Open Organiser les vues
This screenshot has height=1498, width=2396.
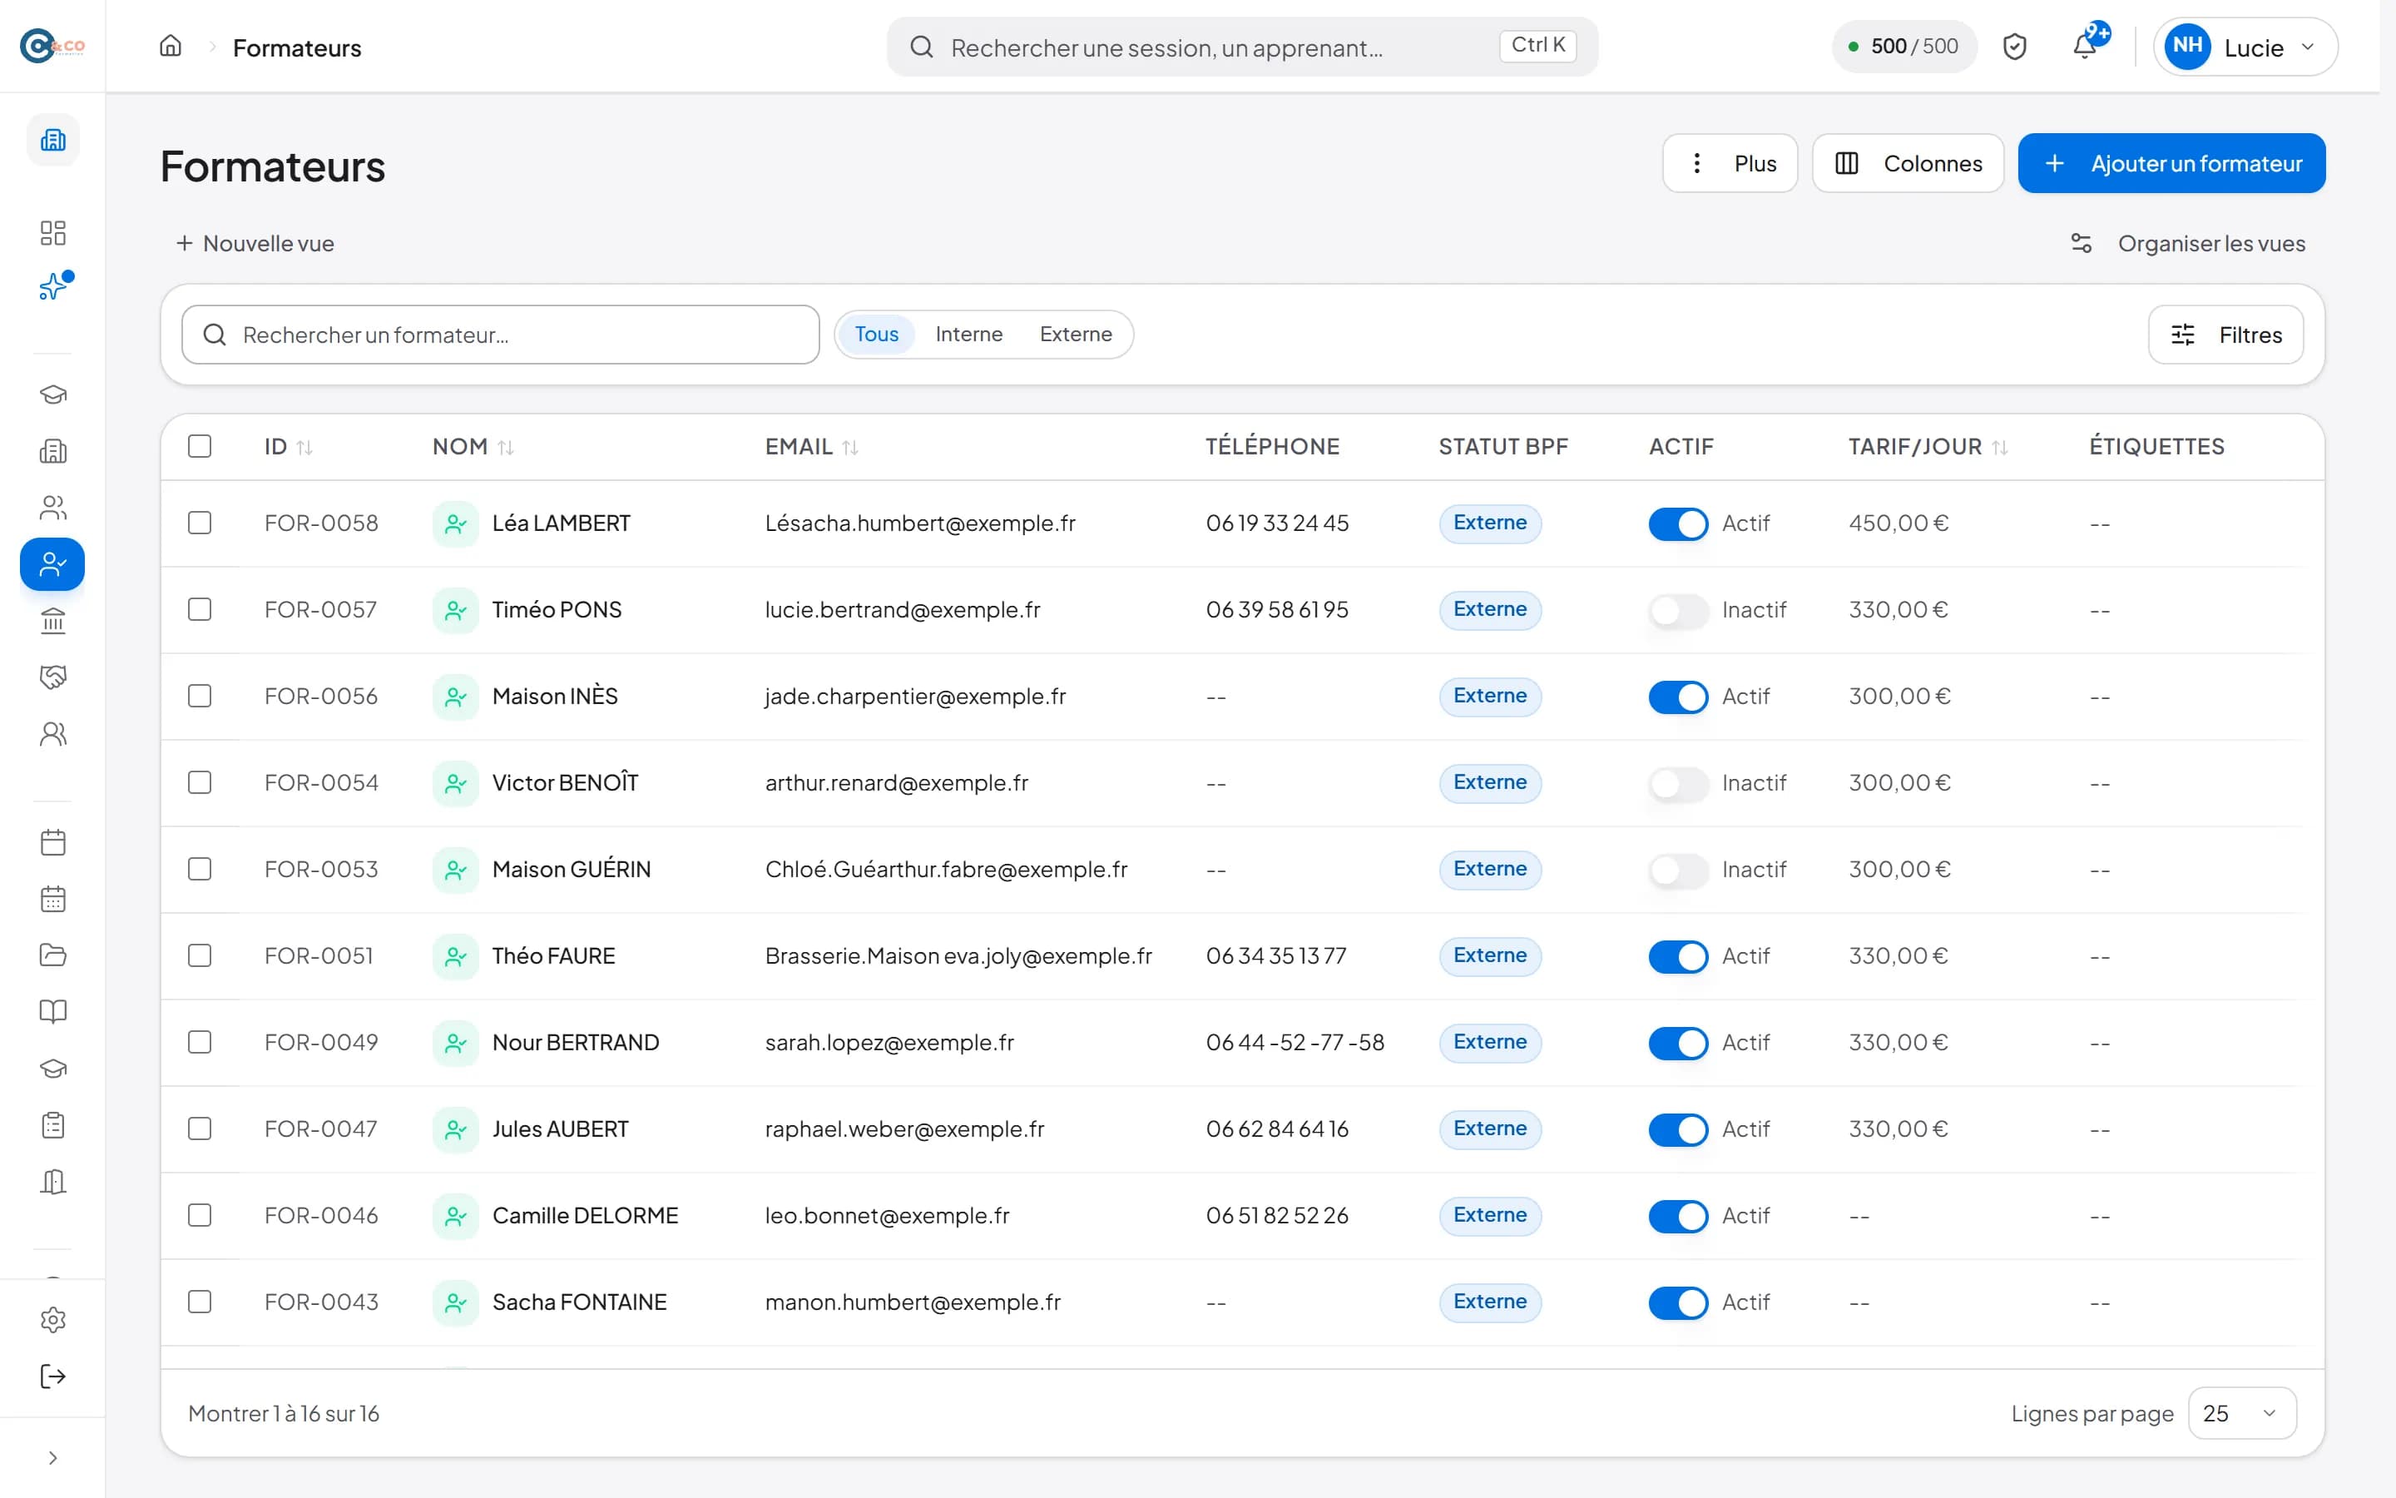[2188, 244]
